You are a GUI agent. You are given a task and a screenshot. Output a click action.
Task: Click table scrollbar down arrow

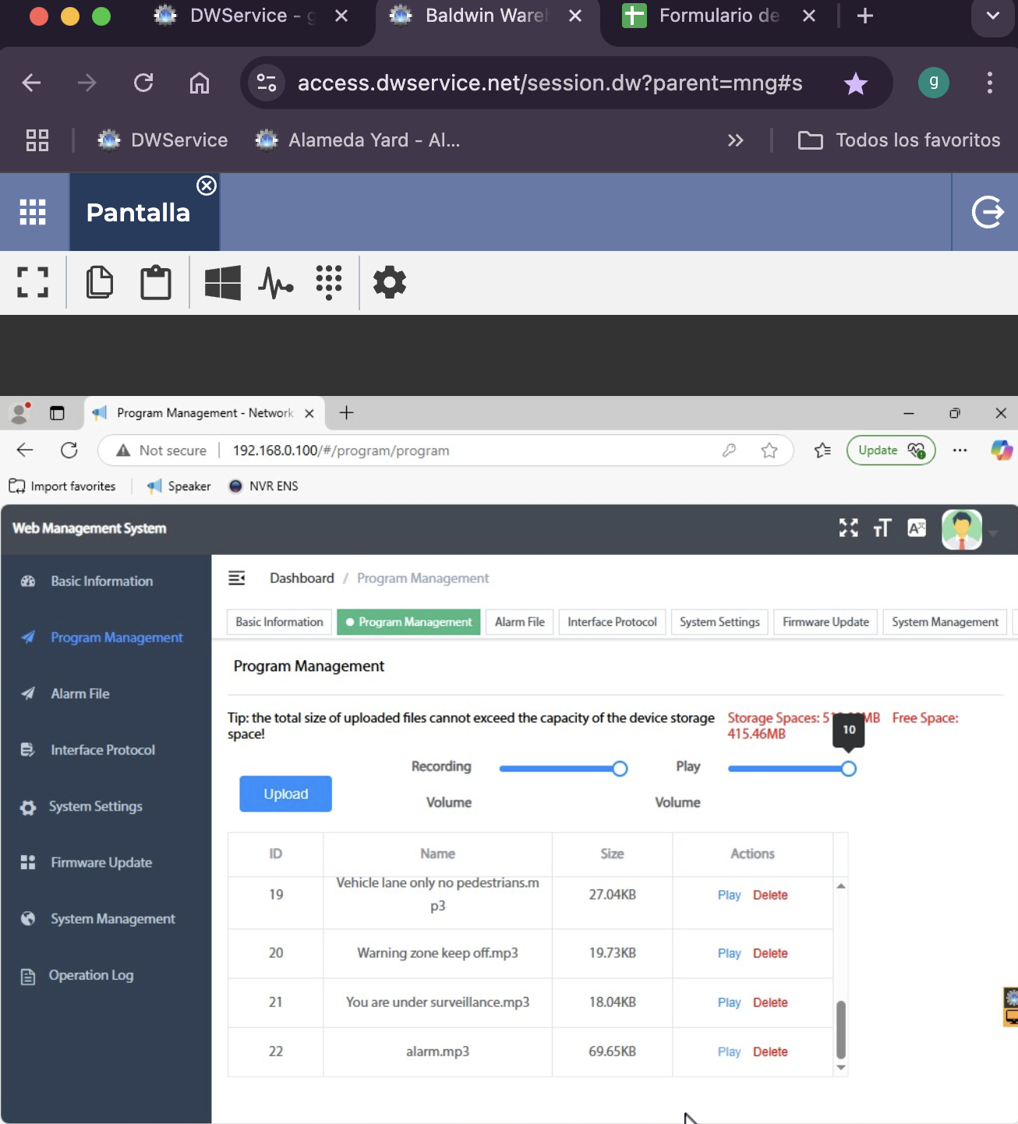coord(841,1068)
